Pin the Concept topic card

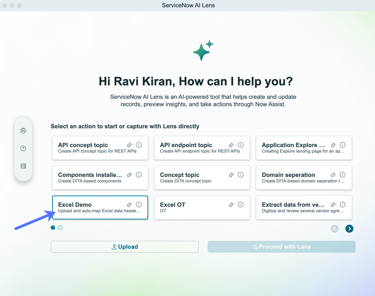pos(231,175)
